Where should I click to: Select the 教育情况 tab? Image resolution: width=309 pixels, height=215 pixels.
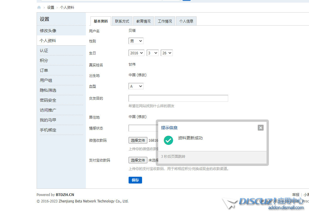(x=143, y=21)
